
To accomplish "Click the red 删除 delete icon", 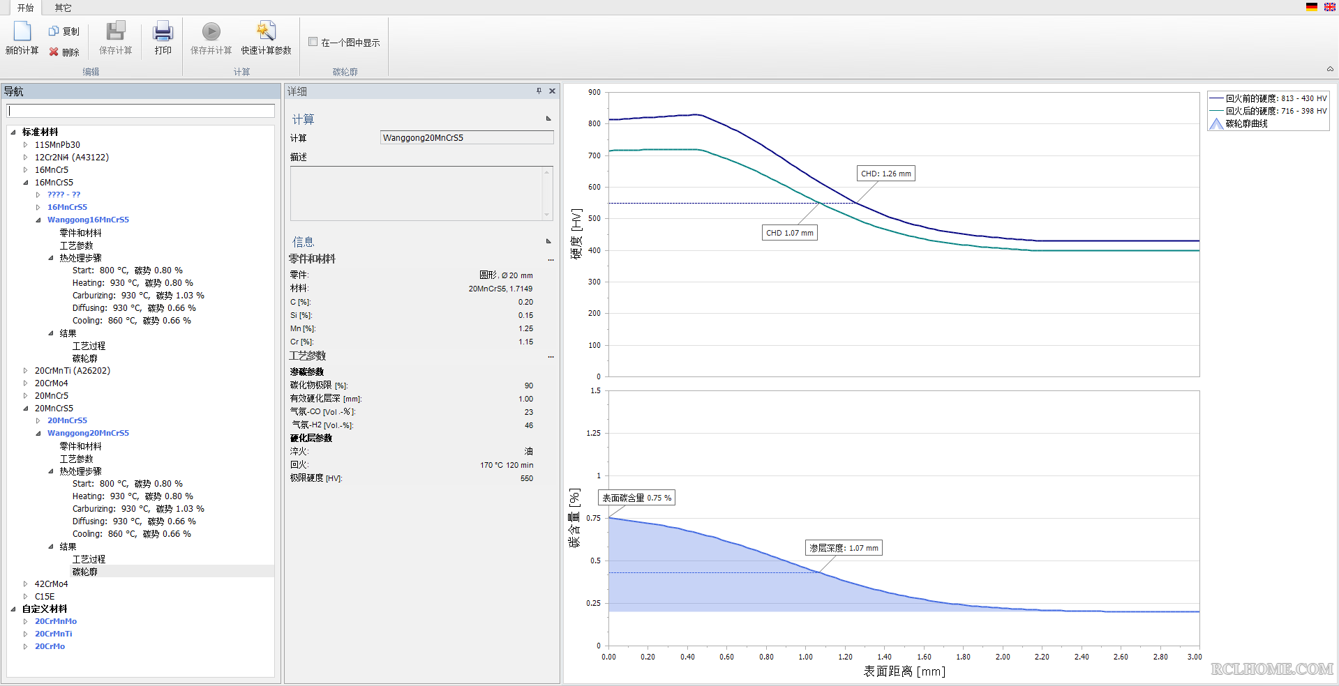I will [54, 52].
